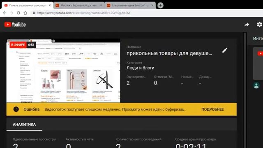Screen dimensions: 263x148
Task: Click the stream timer 6:51
Action: click(x=31, y=45)
